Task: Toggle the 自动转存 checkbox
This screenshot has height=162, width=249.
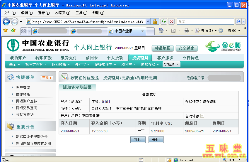Action: click(x=202, y=116)
